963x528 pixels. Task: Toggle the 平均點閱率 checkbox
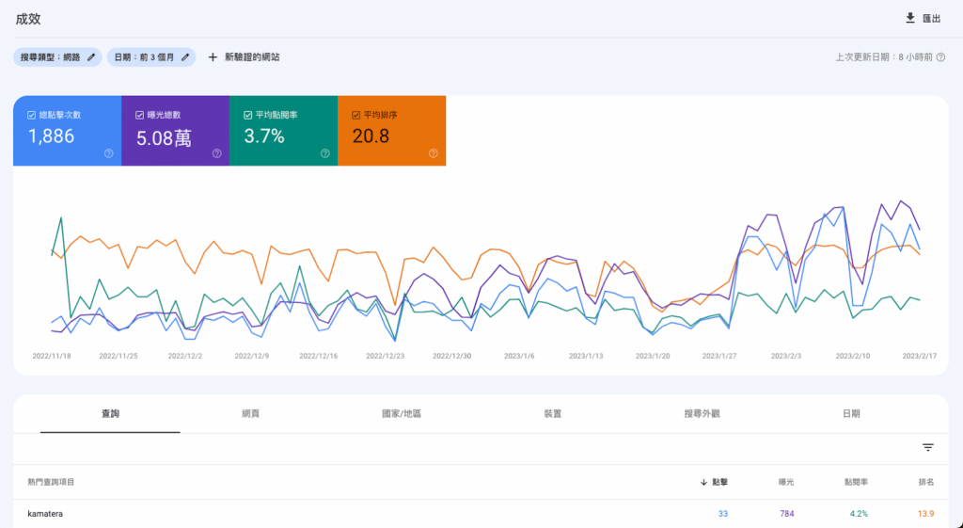pyautogui.click(x=247, y=115)
